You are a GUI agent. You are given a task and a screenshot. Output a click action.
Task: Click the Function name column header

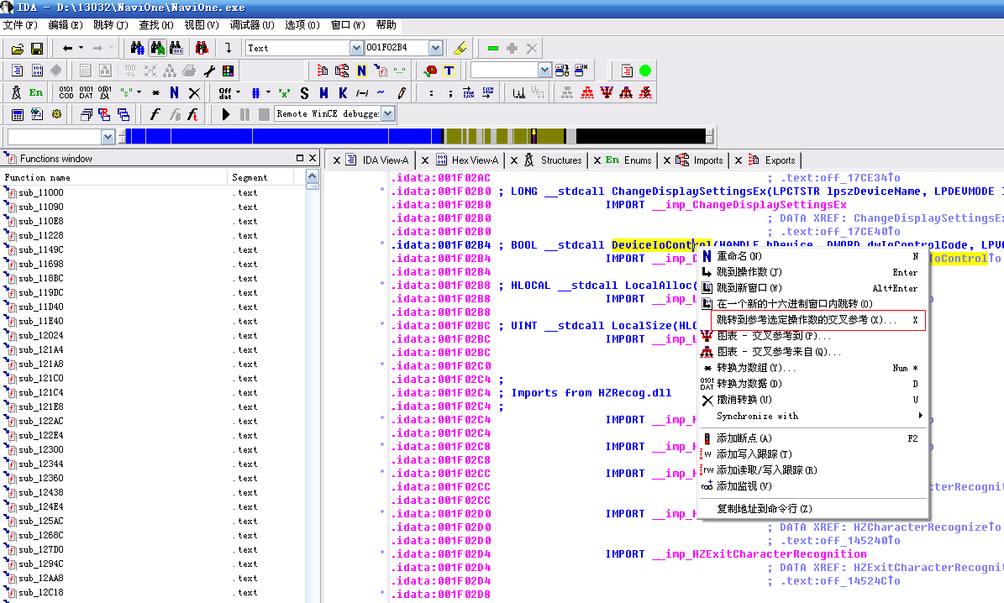click(x=114, y=177)
